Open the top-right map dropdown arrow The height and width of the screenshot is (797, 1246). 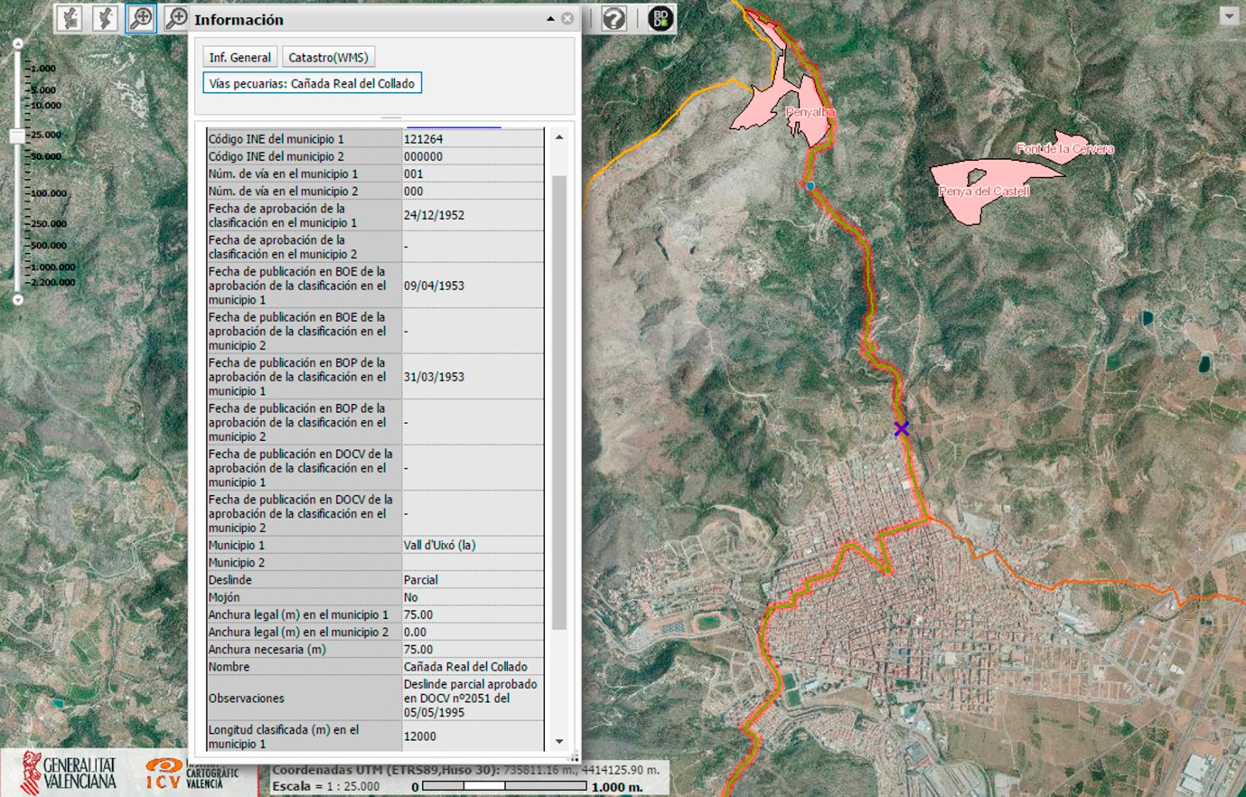1228,16
